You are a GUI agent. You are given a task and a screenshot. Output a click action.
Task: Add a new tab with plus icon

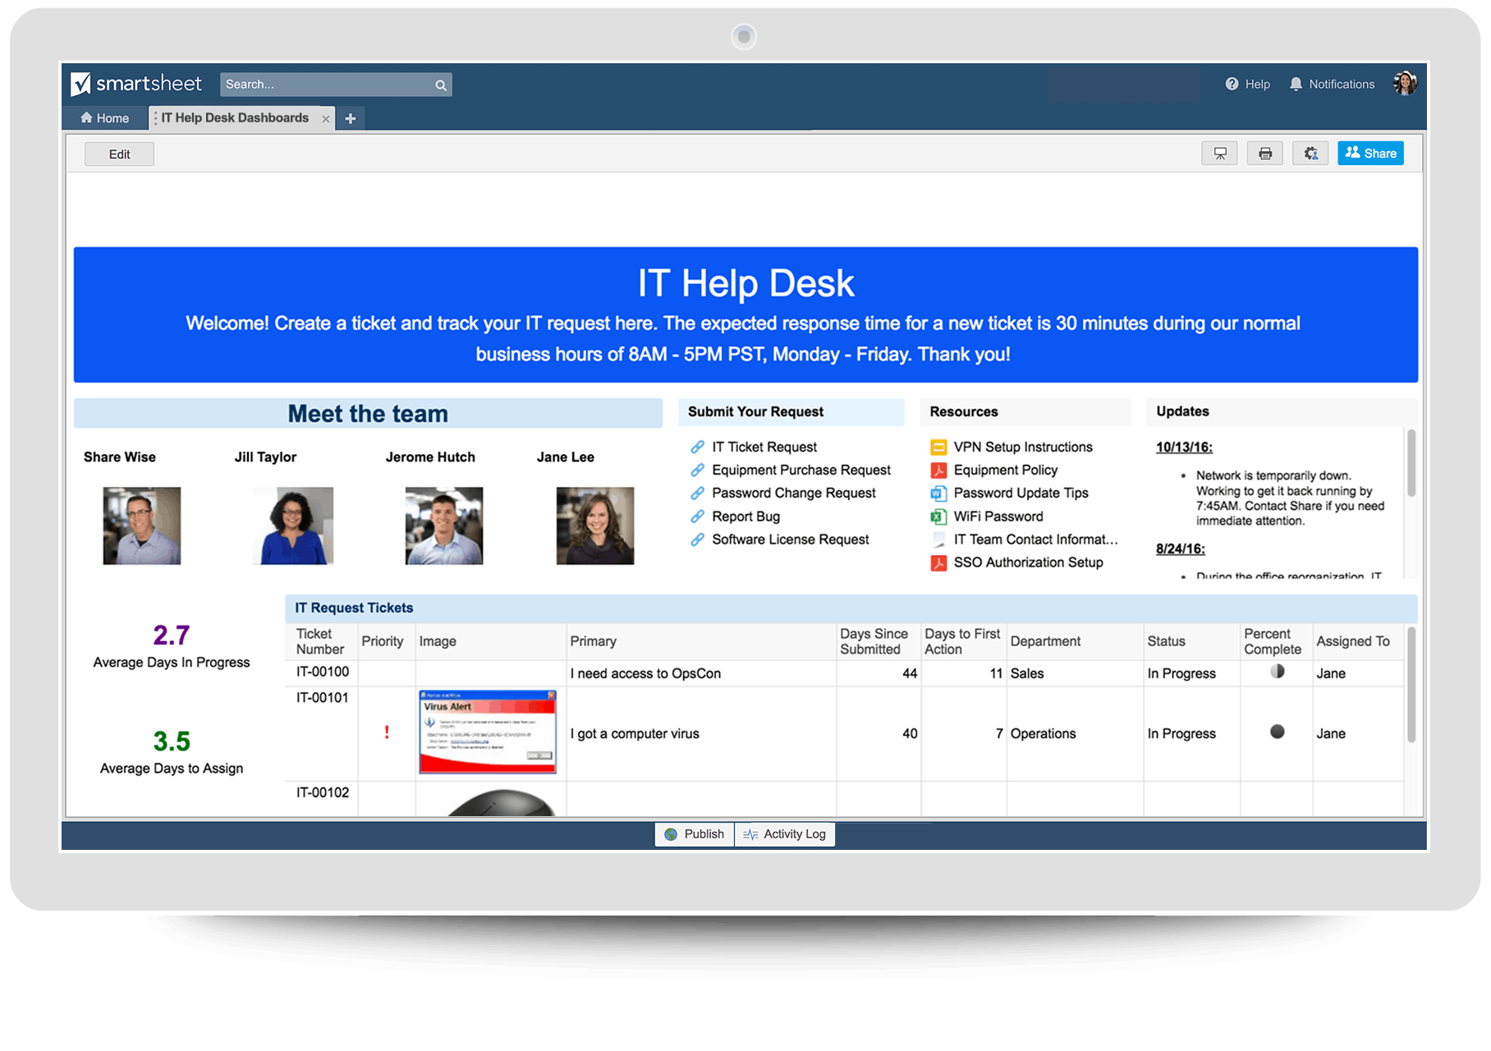click(x=351, y=118)
